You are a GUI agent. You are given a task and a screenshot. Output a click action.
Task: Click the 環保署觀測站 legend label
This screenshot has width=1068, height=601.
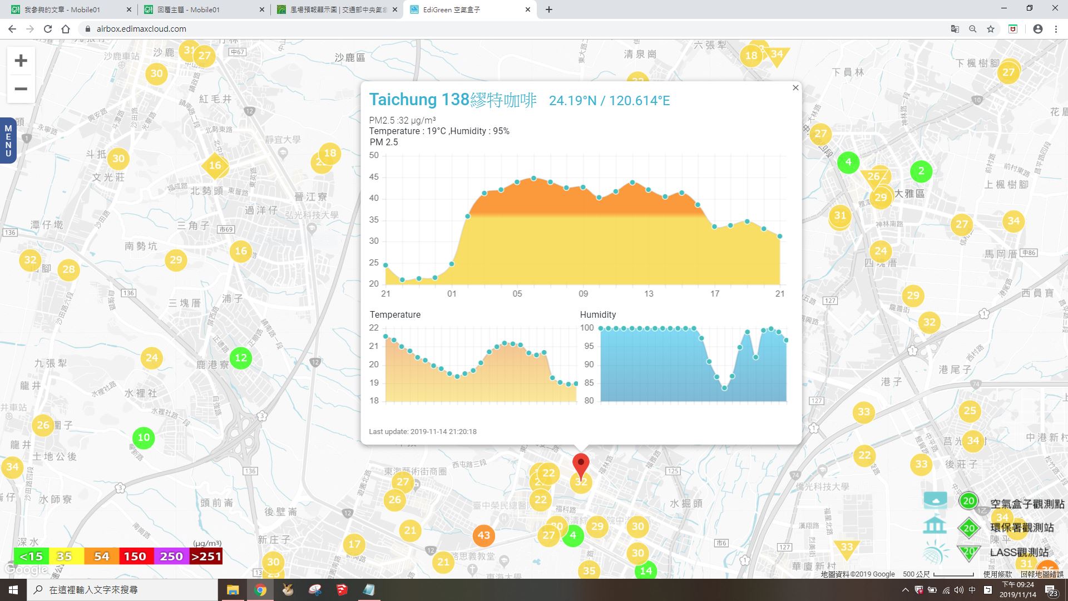pos(1022,528)
